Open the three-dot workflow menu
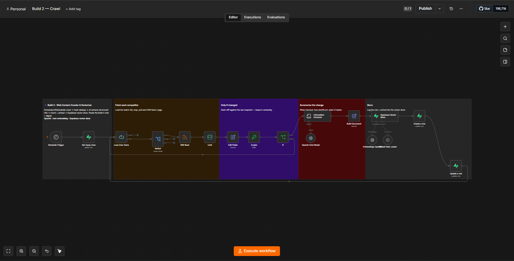The width and height of the screenshot is (514, 261). (461, 9)
